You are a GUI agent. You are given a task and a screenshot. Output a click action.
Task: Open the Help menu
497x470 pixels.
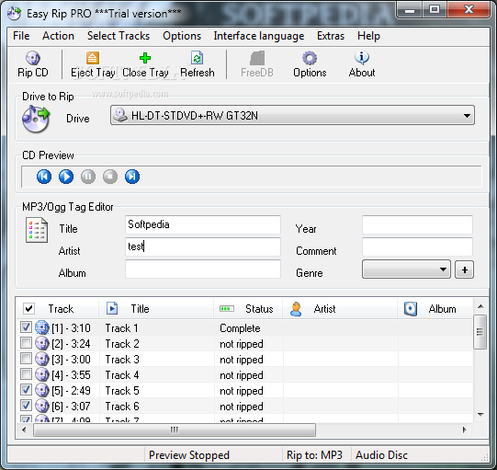coord(368,36)
